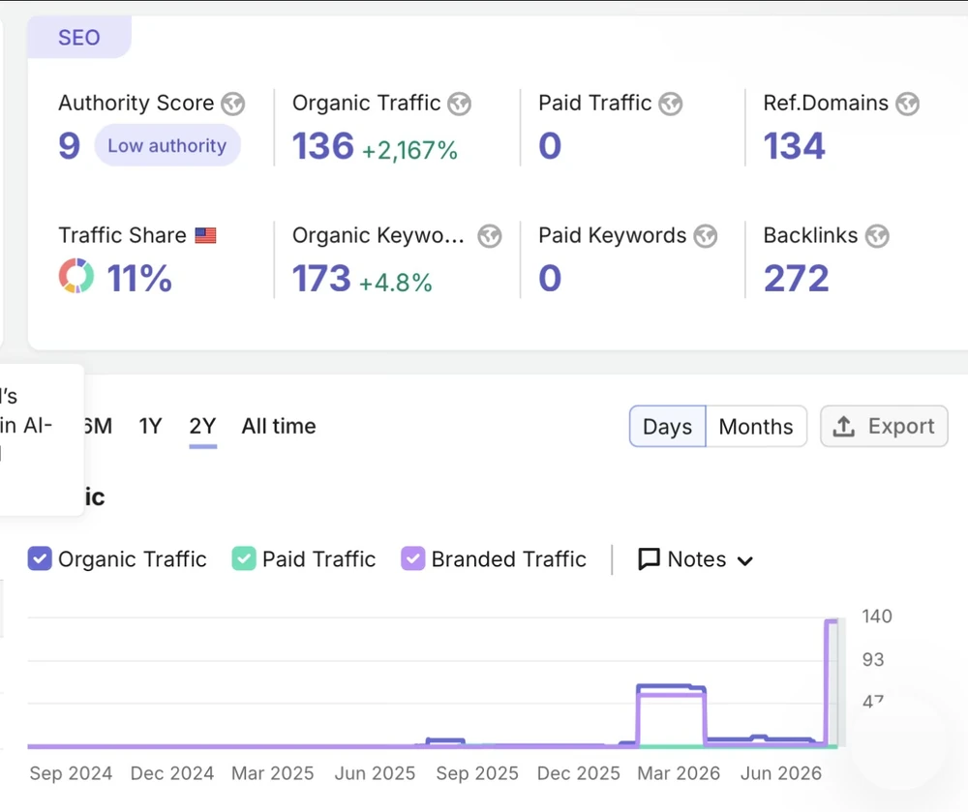968x812 pixels.
Task: Click the +4.8% organic keywords change
Action: click(396, 283)
